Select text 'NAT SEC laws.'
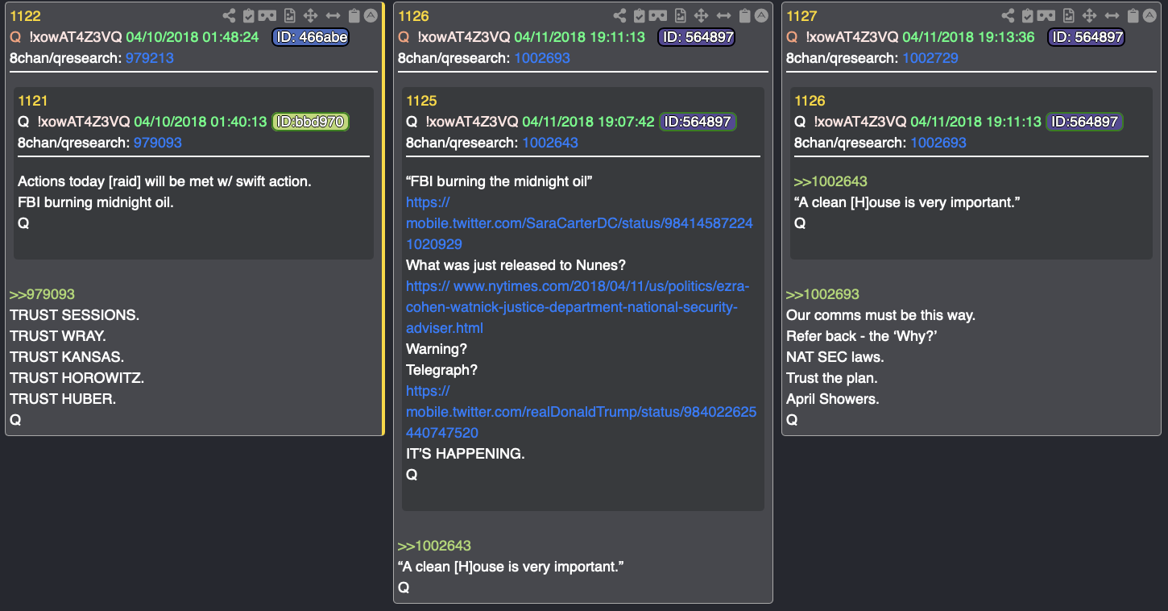This screenshot has height=611, width=1168. click(x=835, y=357)
